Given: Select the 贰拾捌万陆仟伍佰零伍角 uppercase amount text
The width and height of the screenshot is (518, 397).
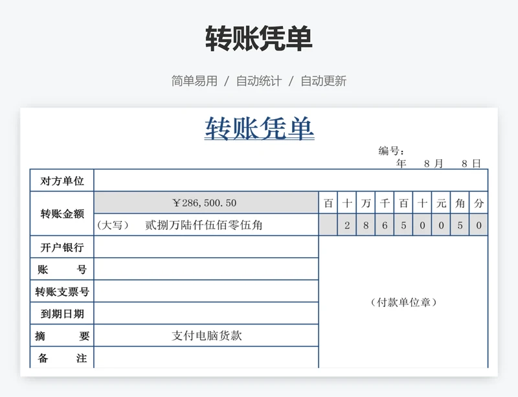Looking at the screenshot, I should coord(204,225).
